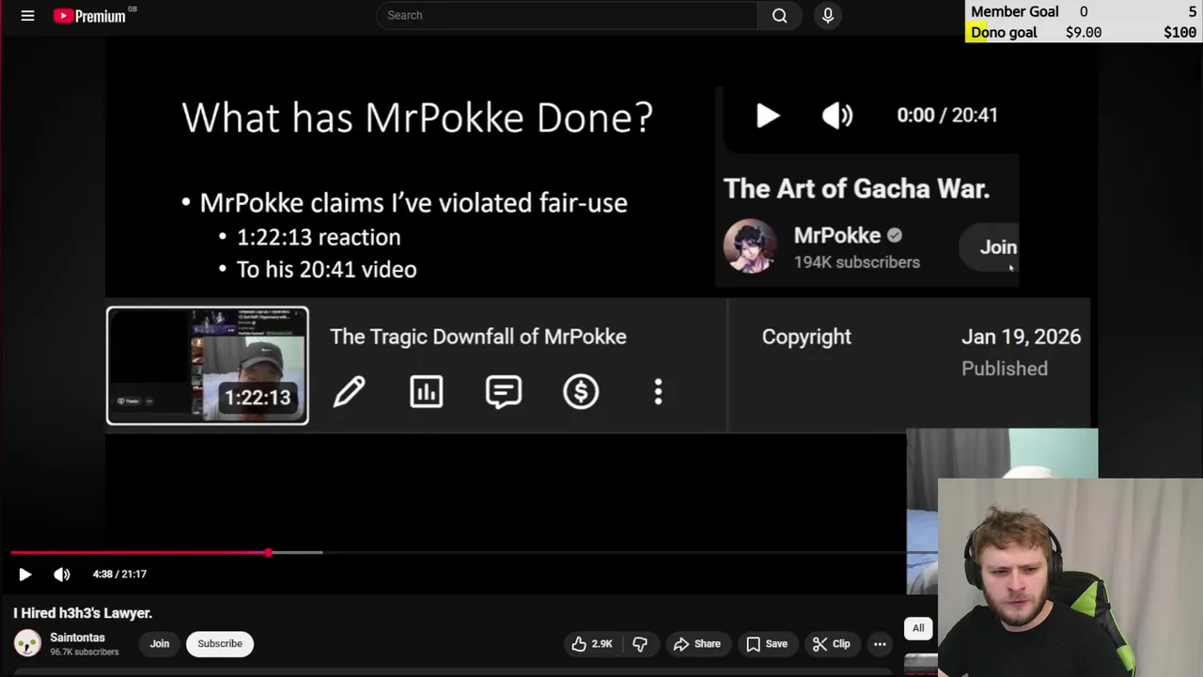The image size is (1203, 677).
Task: Click the pencil edit icon in slide
Action: pyautogui.click(x=349, y=392)
